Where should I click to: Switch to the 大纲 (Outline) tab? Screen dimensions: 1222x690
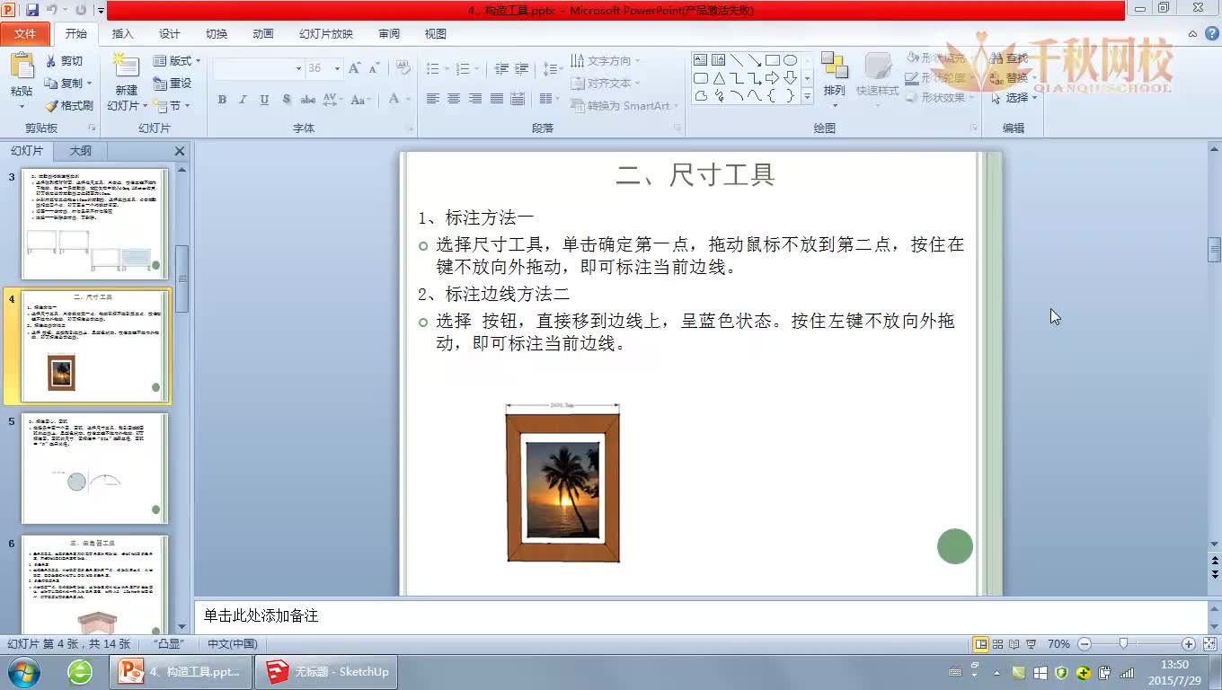click(80, 150)
